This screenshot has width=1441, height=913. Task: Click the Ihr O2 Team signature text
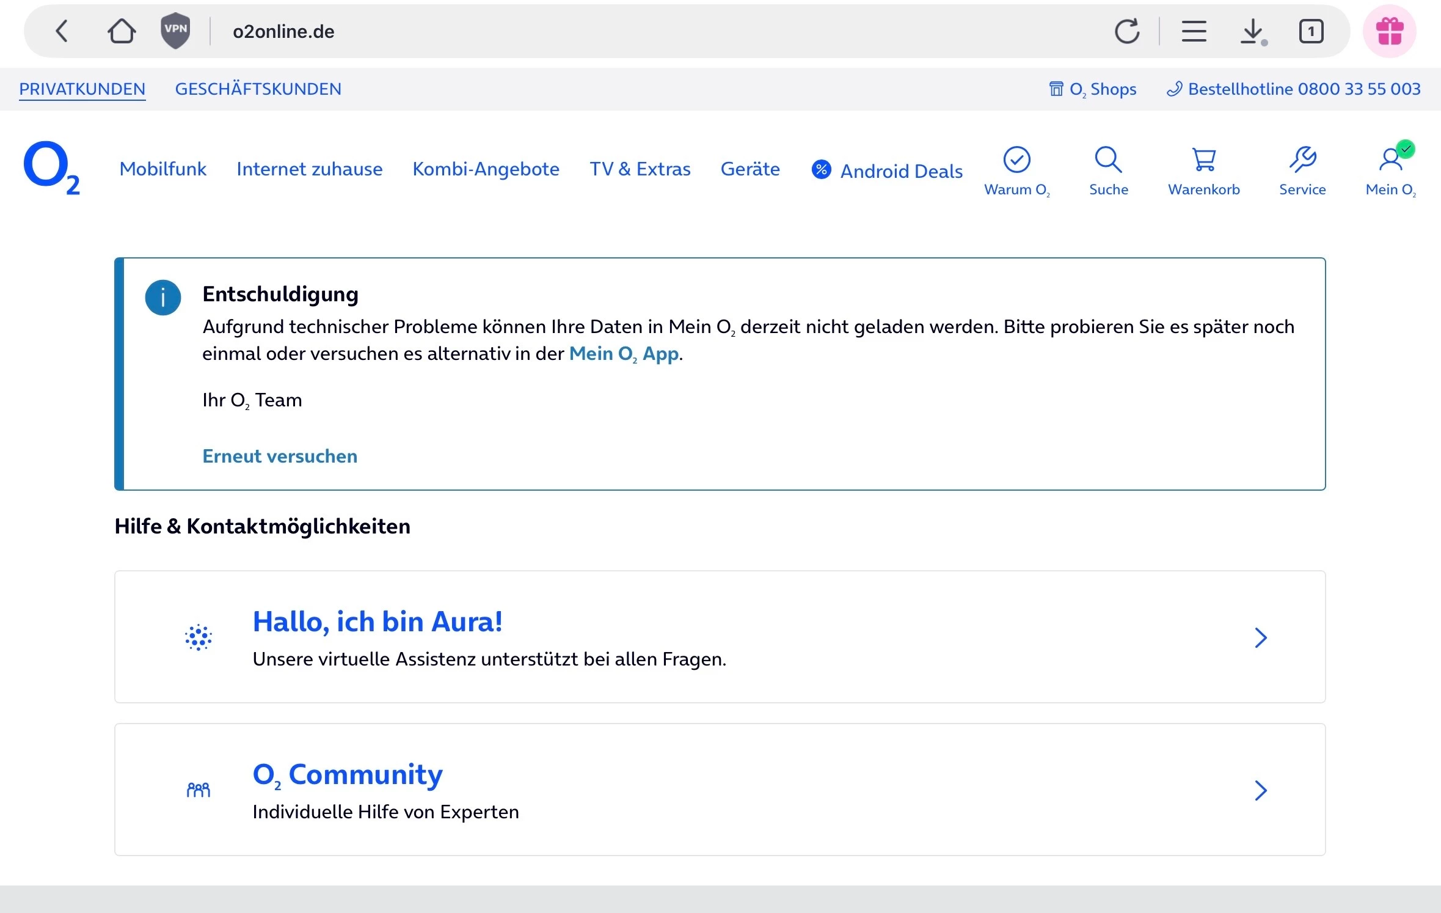pyautogui.click(x=252, y=401)
